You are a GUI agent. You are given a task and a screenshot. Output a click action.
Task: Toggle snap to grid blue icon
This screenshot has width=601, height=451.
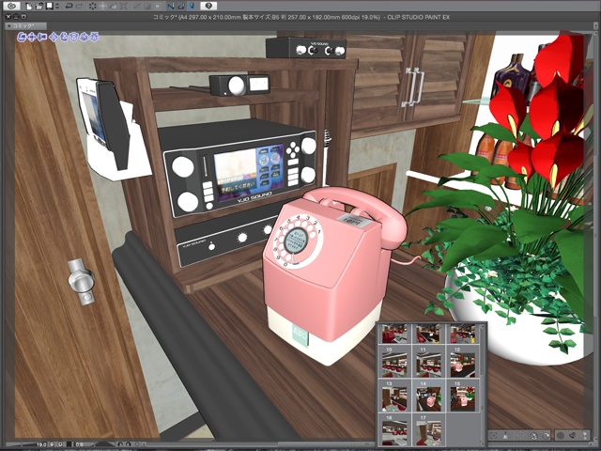tap(193, 7)
